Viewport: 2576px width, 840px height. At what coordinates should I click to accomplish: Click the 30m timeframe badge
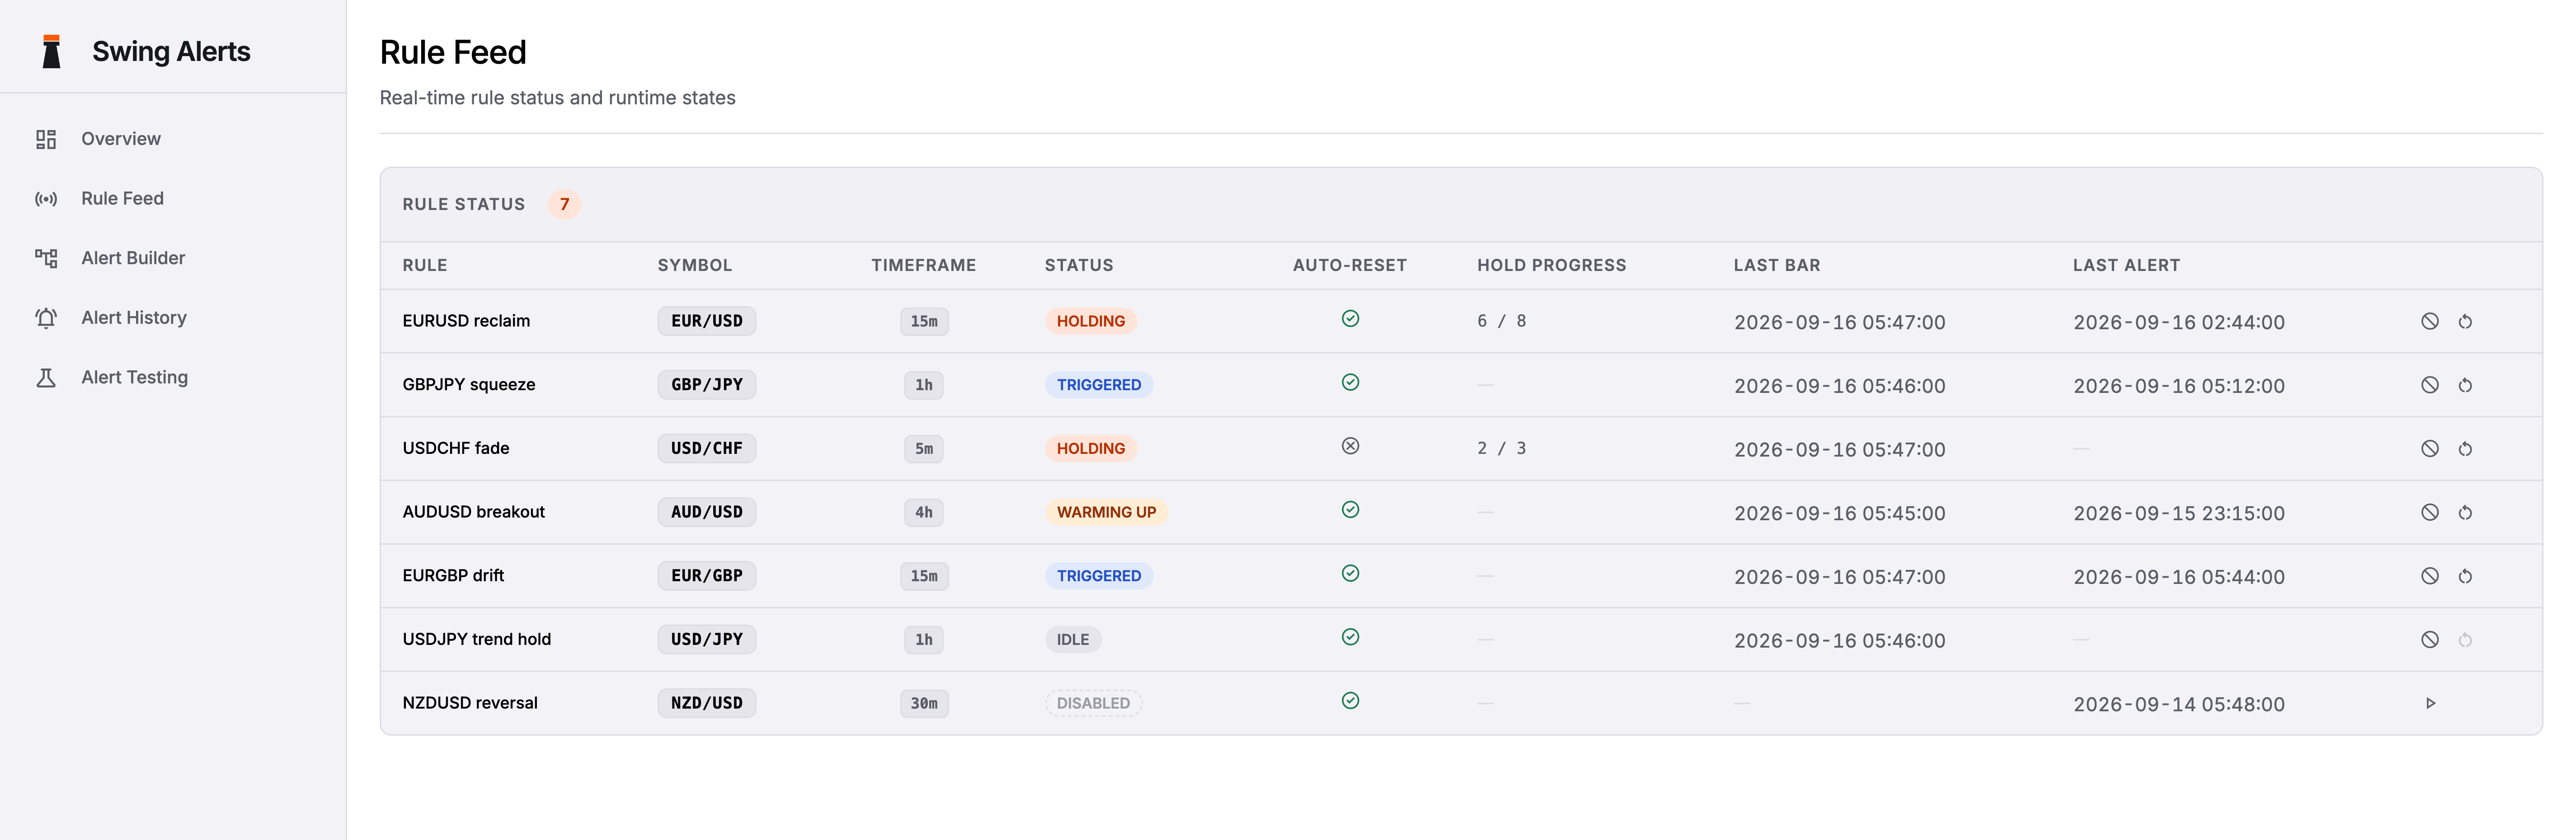[924, 703]
